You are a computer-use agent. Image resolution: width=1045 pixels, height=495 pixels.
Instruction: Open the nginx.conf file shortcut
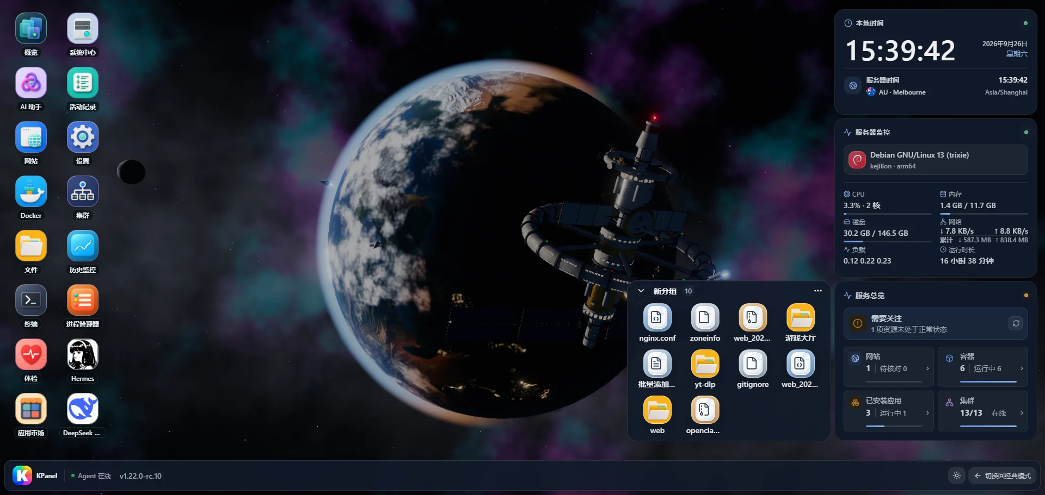pyautogui.click(x=657, y=318)
